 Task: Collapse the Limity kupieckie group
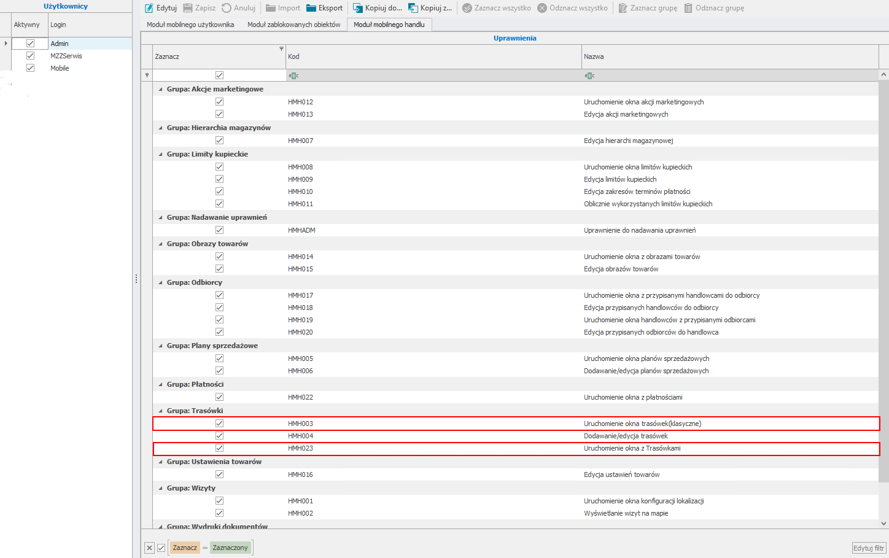(161, 154)
